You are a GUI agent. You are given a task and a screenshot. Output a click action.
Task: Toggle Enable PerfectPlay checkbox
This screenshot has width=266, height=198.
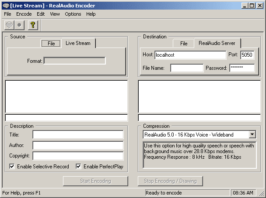point(78,167)
